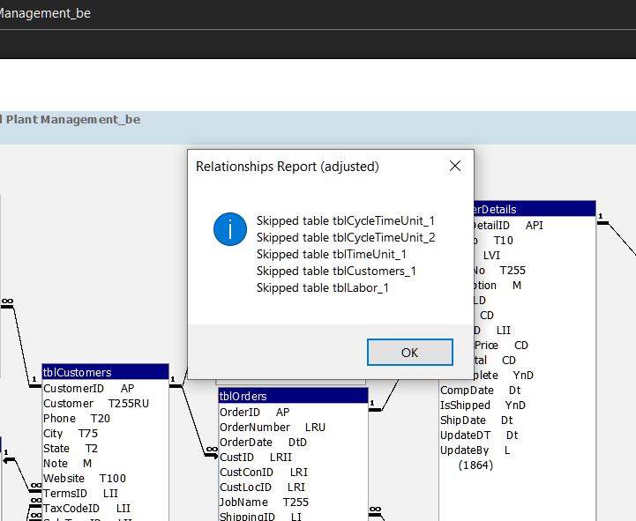Click the (1864) record count text
Screen dimensions: 636x521
pos(475,465)
